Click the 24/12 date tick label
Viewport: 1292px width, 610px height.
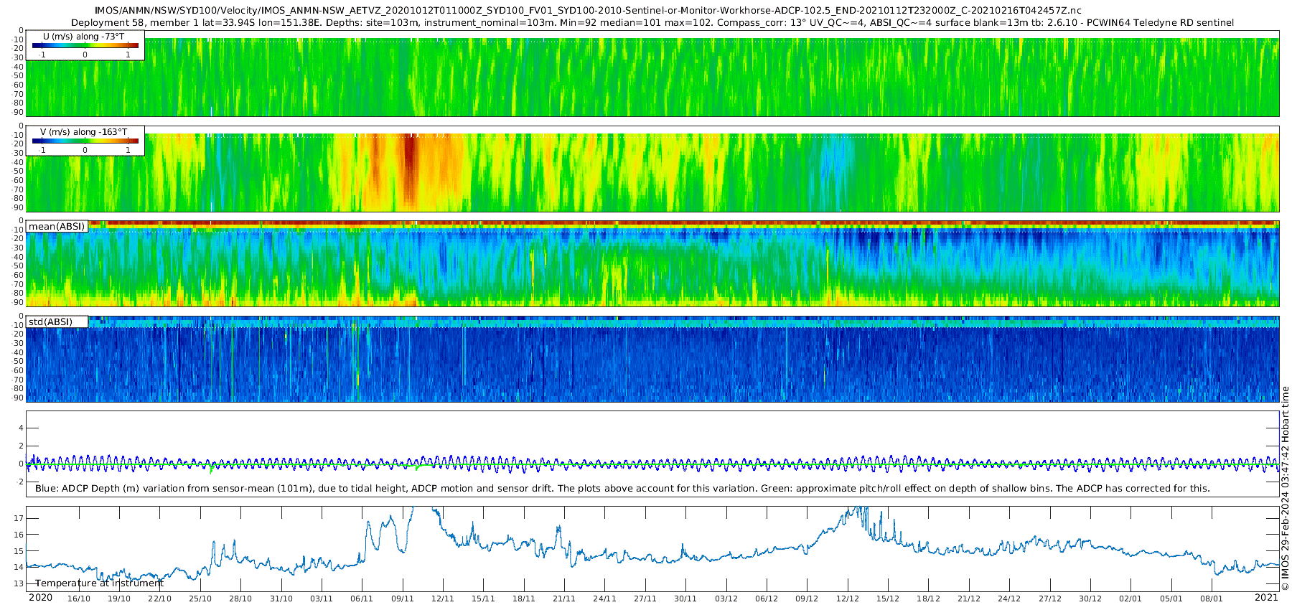tap(1009, 599)
